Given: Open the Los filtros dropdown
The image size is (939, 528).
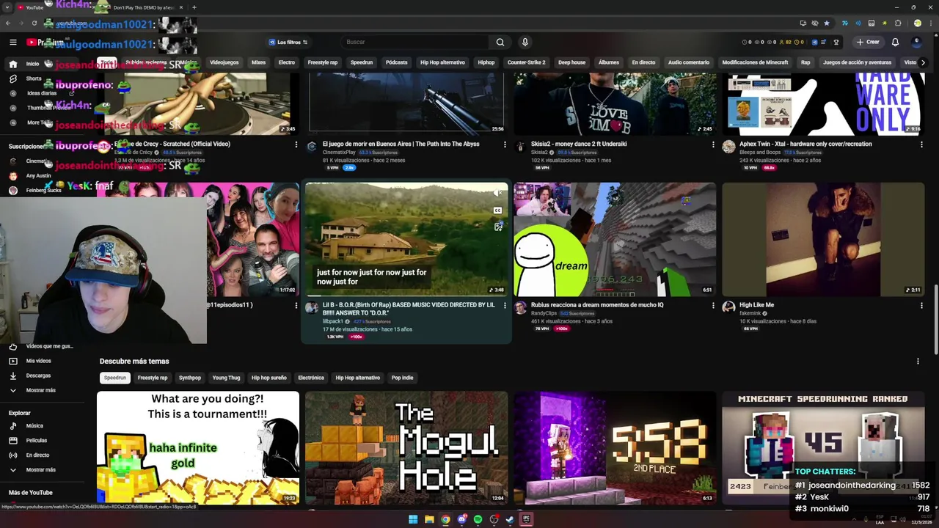Looking at the screenshot, I should (x=288, y=42).
